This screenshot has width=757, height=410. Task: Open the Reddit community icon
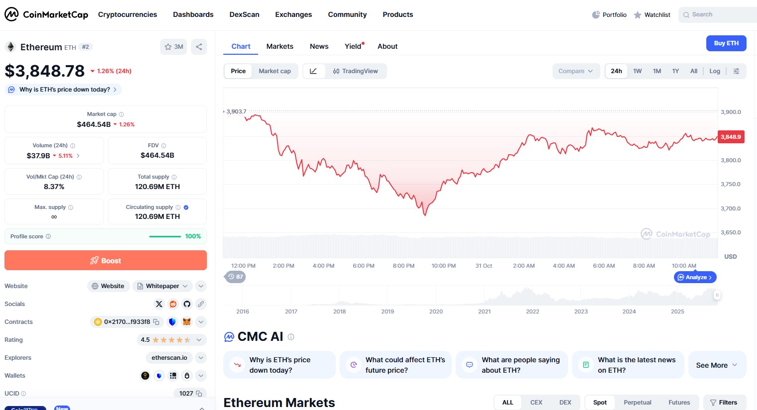[173, 304]
